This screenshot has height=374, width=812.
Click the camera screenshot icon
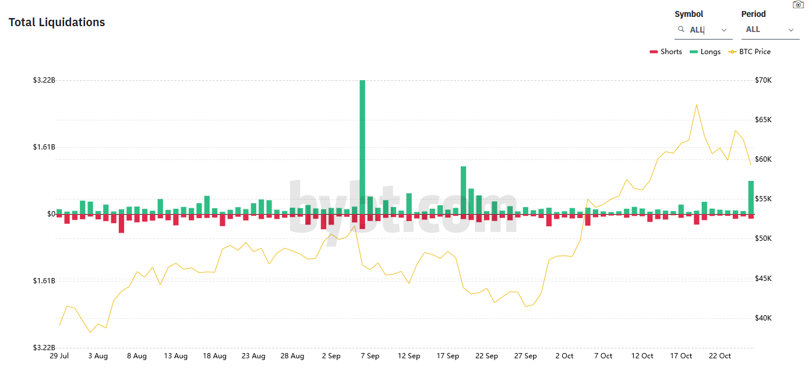pos(798,5)
